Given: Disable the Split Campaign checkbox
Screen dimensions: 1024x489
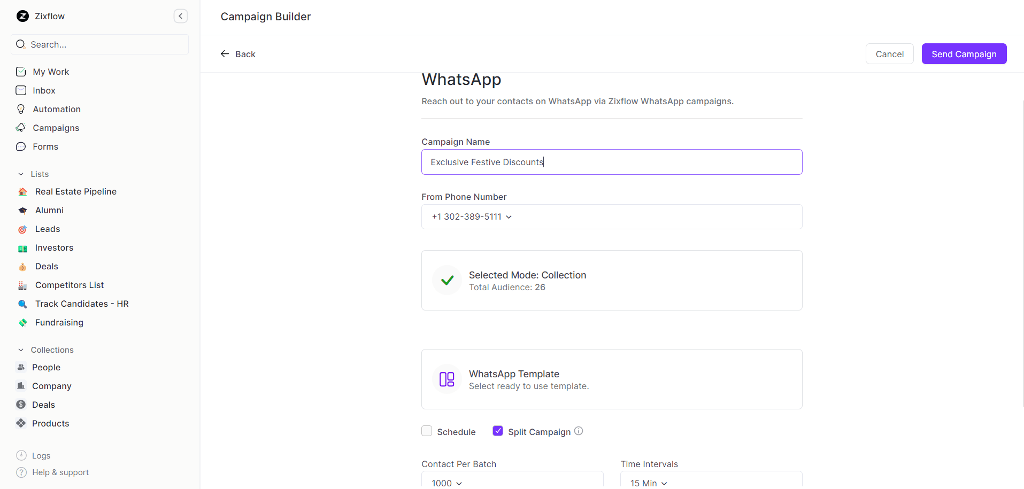Looking at the screenshot, I should click(x=497, y=430).
